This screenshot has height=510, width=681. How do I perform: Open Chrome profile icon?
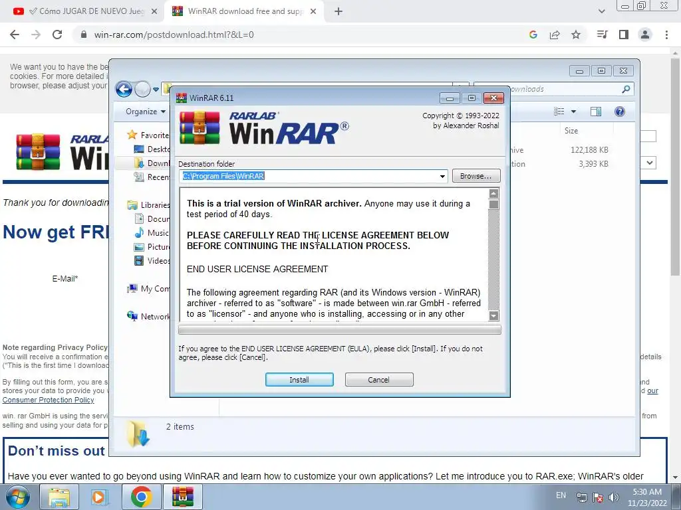[x=645, y=35]
